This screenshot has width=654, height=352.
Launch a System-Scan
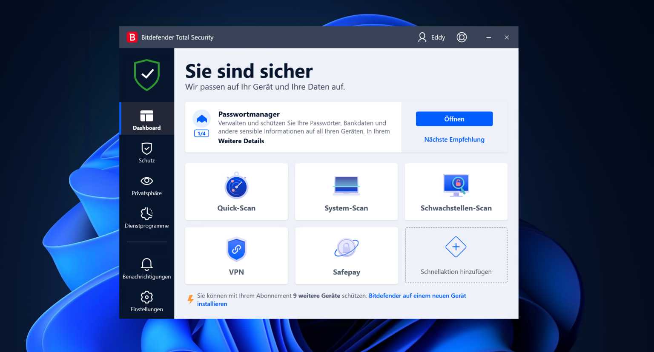click(346, 191)
